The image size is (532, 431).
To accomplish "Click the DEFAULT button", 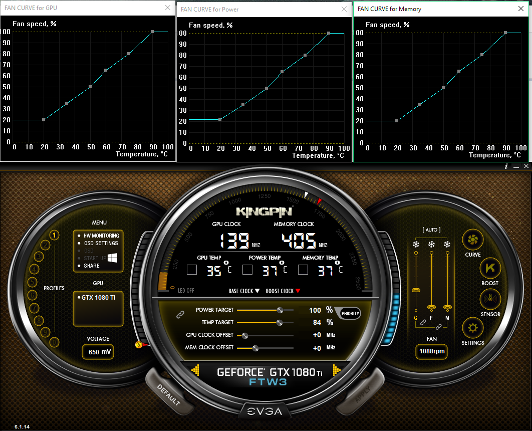I will (169, 395).
